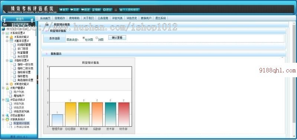Open 评估历史列表 in the tree

22,111
